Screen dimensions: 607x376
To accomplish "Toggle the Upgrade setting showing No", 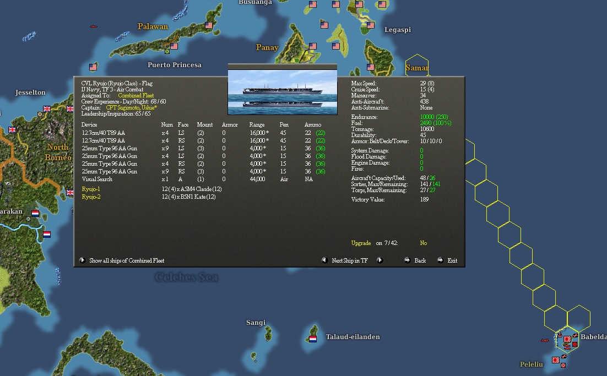I will 424,243.
